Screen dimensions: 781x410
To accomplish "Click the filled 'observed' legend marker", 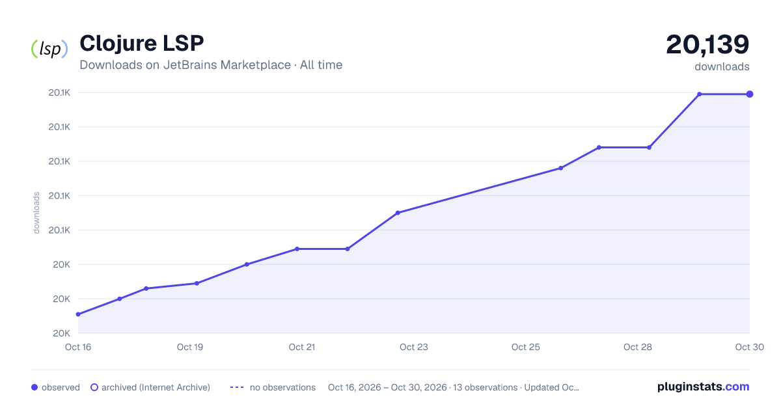I will point(34,387).
